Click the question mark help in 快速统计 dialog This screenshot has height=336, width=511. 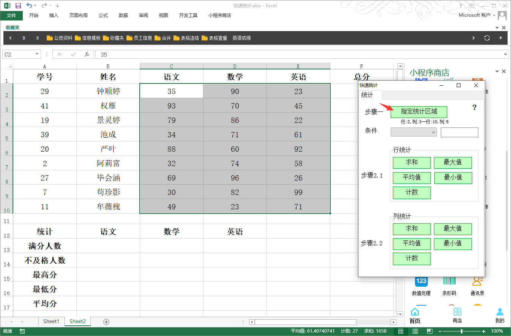pyautogui.click(x=474, y=108)
